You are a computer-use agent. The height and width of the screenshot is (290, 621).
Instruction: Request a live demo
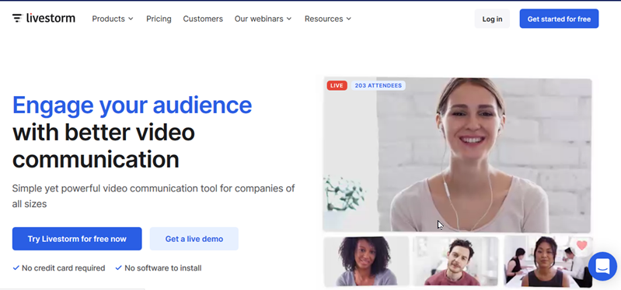(x=194, y=239)
